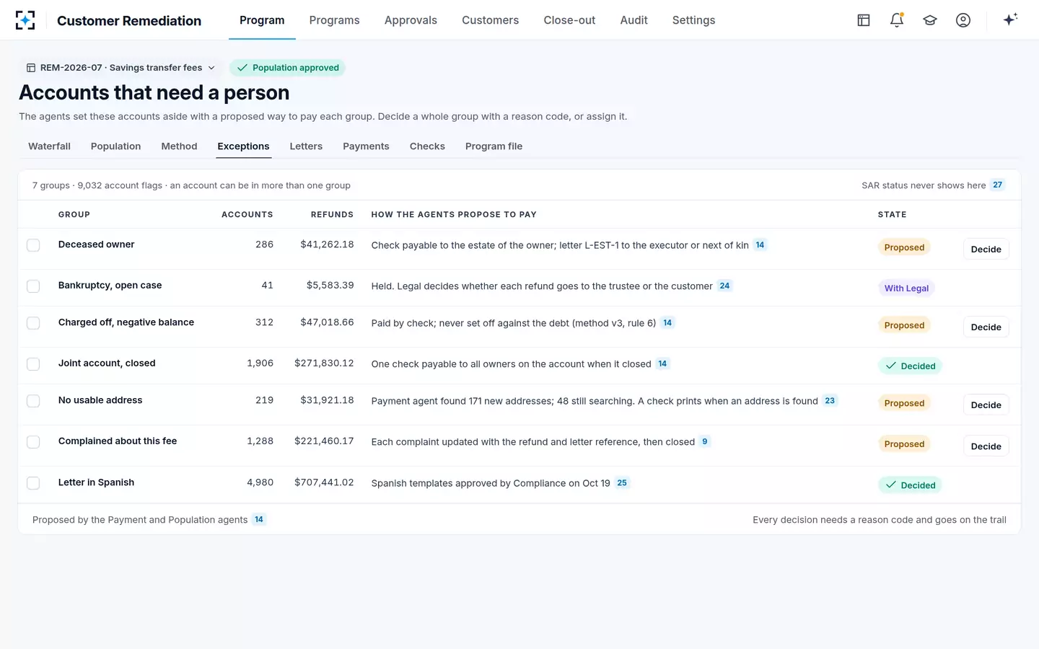1039x649 pixels.
Task: Check the Joint account, closed row
Action: (x=33, y=364)
